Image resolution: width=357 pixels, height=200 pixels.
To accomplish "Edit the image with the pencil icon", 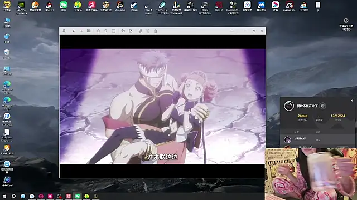I will [x=131, y=31].
